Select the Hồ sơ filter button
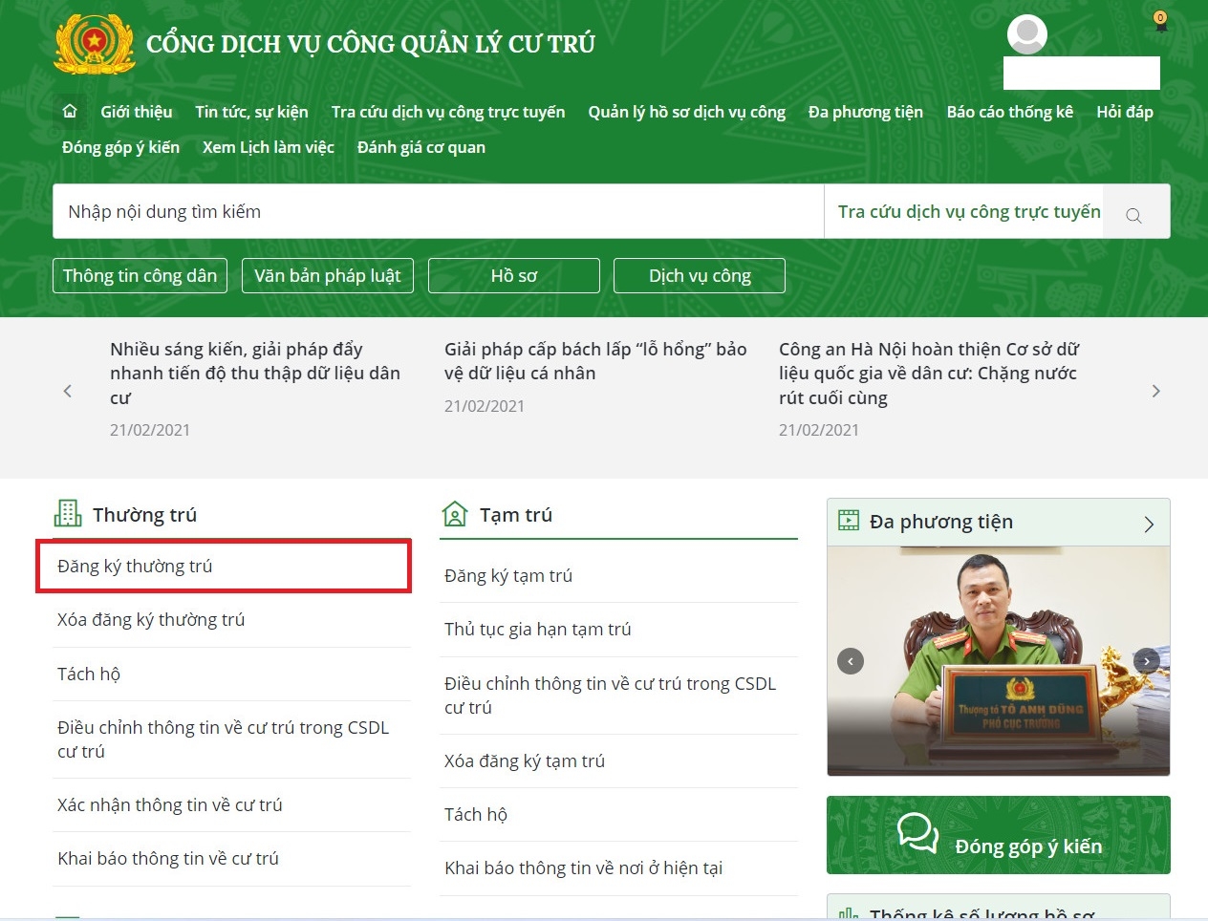The width and height of the screenshot is (1208, 921). [x=513, y=275]
